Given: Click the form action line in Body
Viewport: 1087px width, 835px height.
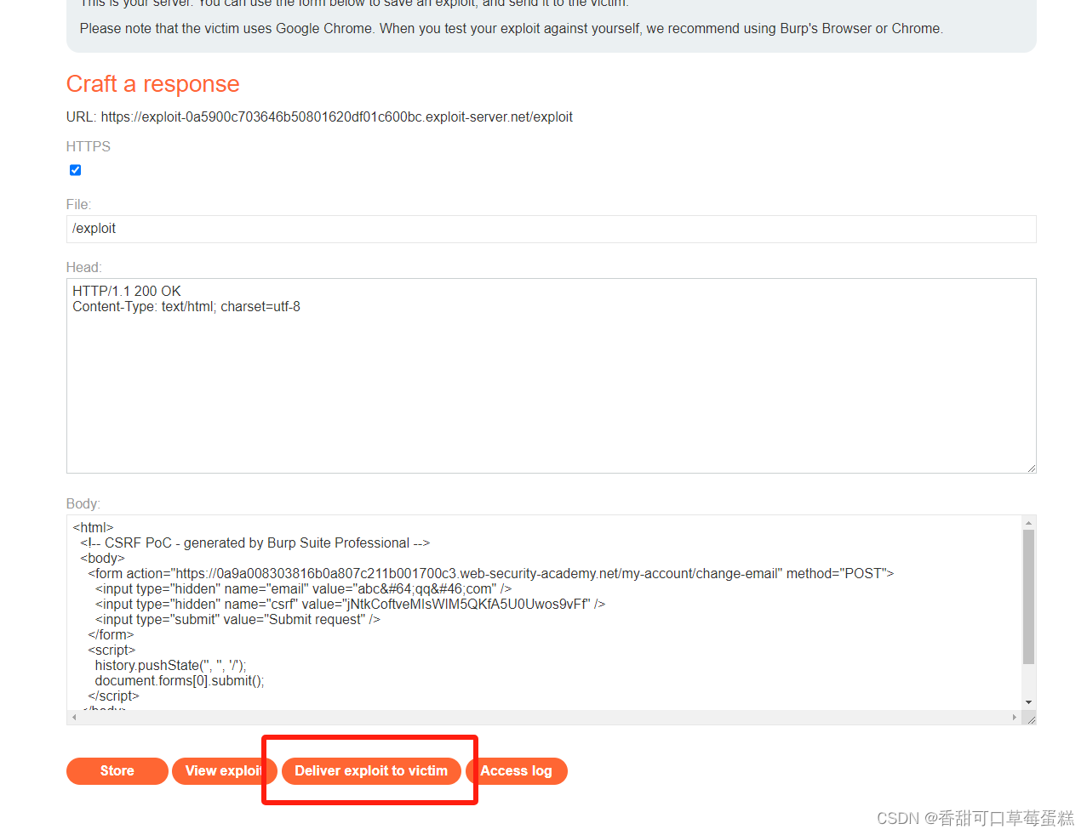Looking at the screenshot, I should pyautogui.click(x=491, y=574).
